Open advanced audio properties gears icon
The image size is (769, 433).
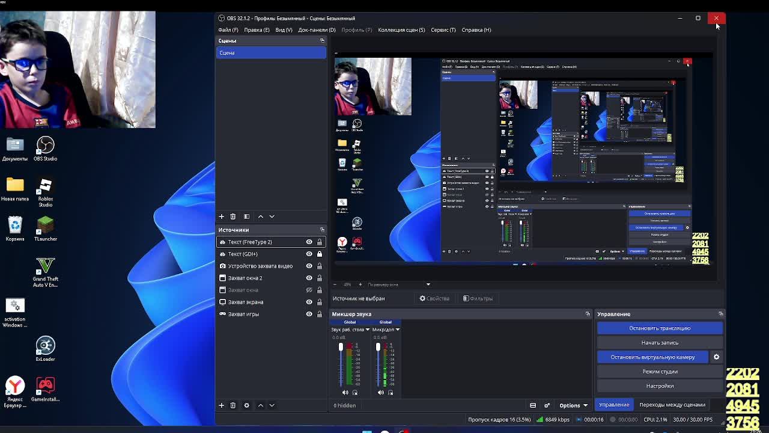547,405
